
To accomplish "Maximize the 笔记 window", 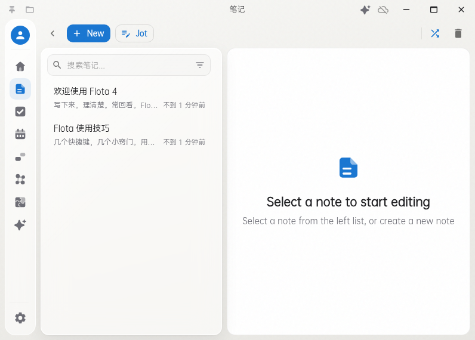I will tap(434, 10).
